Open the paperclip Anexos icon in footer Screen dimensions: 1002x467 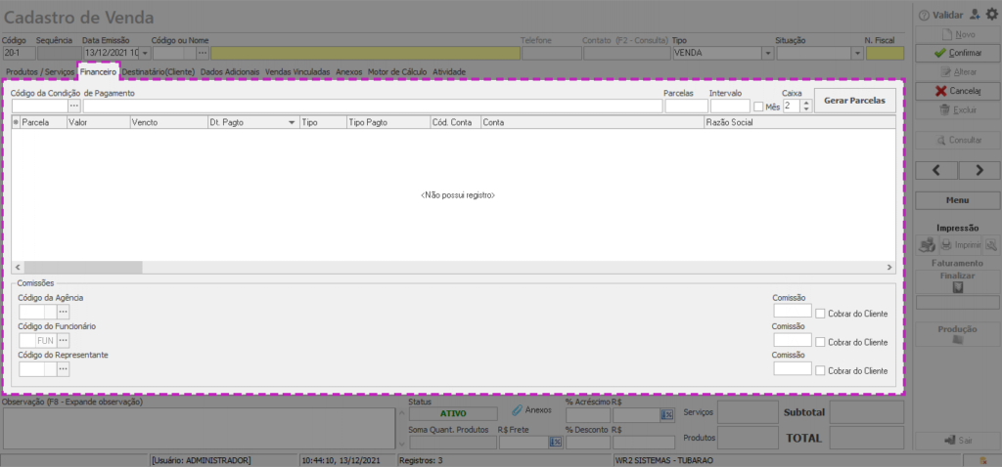pyautogui.click(x=518, y=410)
